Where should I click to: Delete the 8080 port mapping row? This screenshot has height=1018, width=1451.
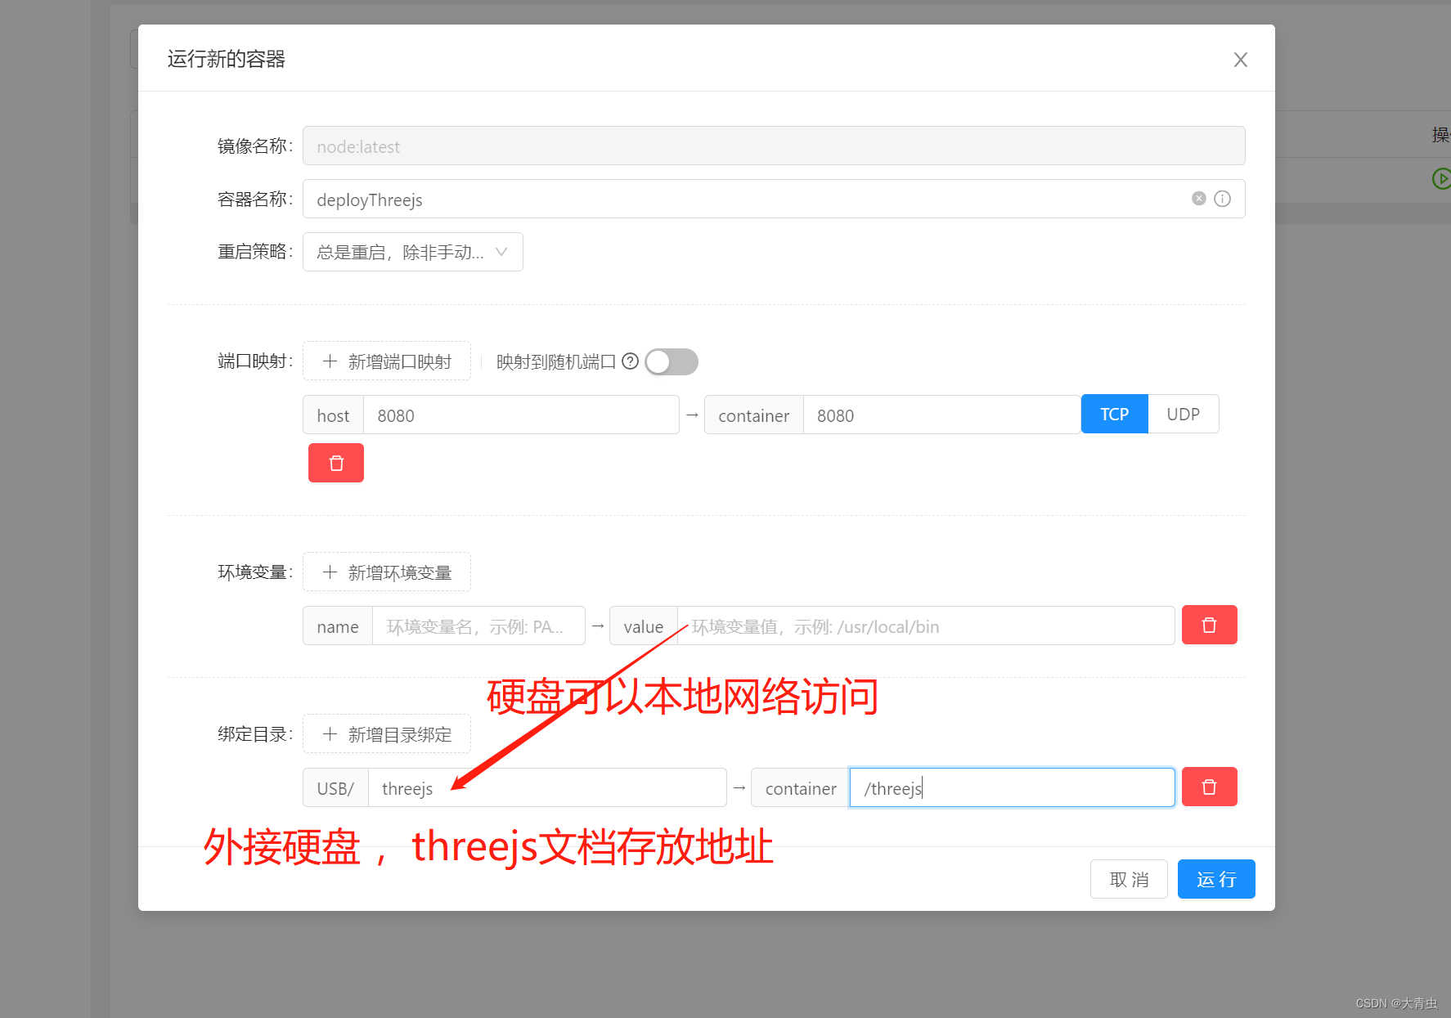[x=336, y=463]
